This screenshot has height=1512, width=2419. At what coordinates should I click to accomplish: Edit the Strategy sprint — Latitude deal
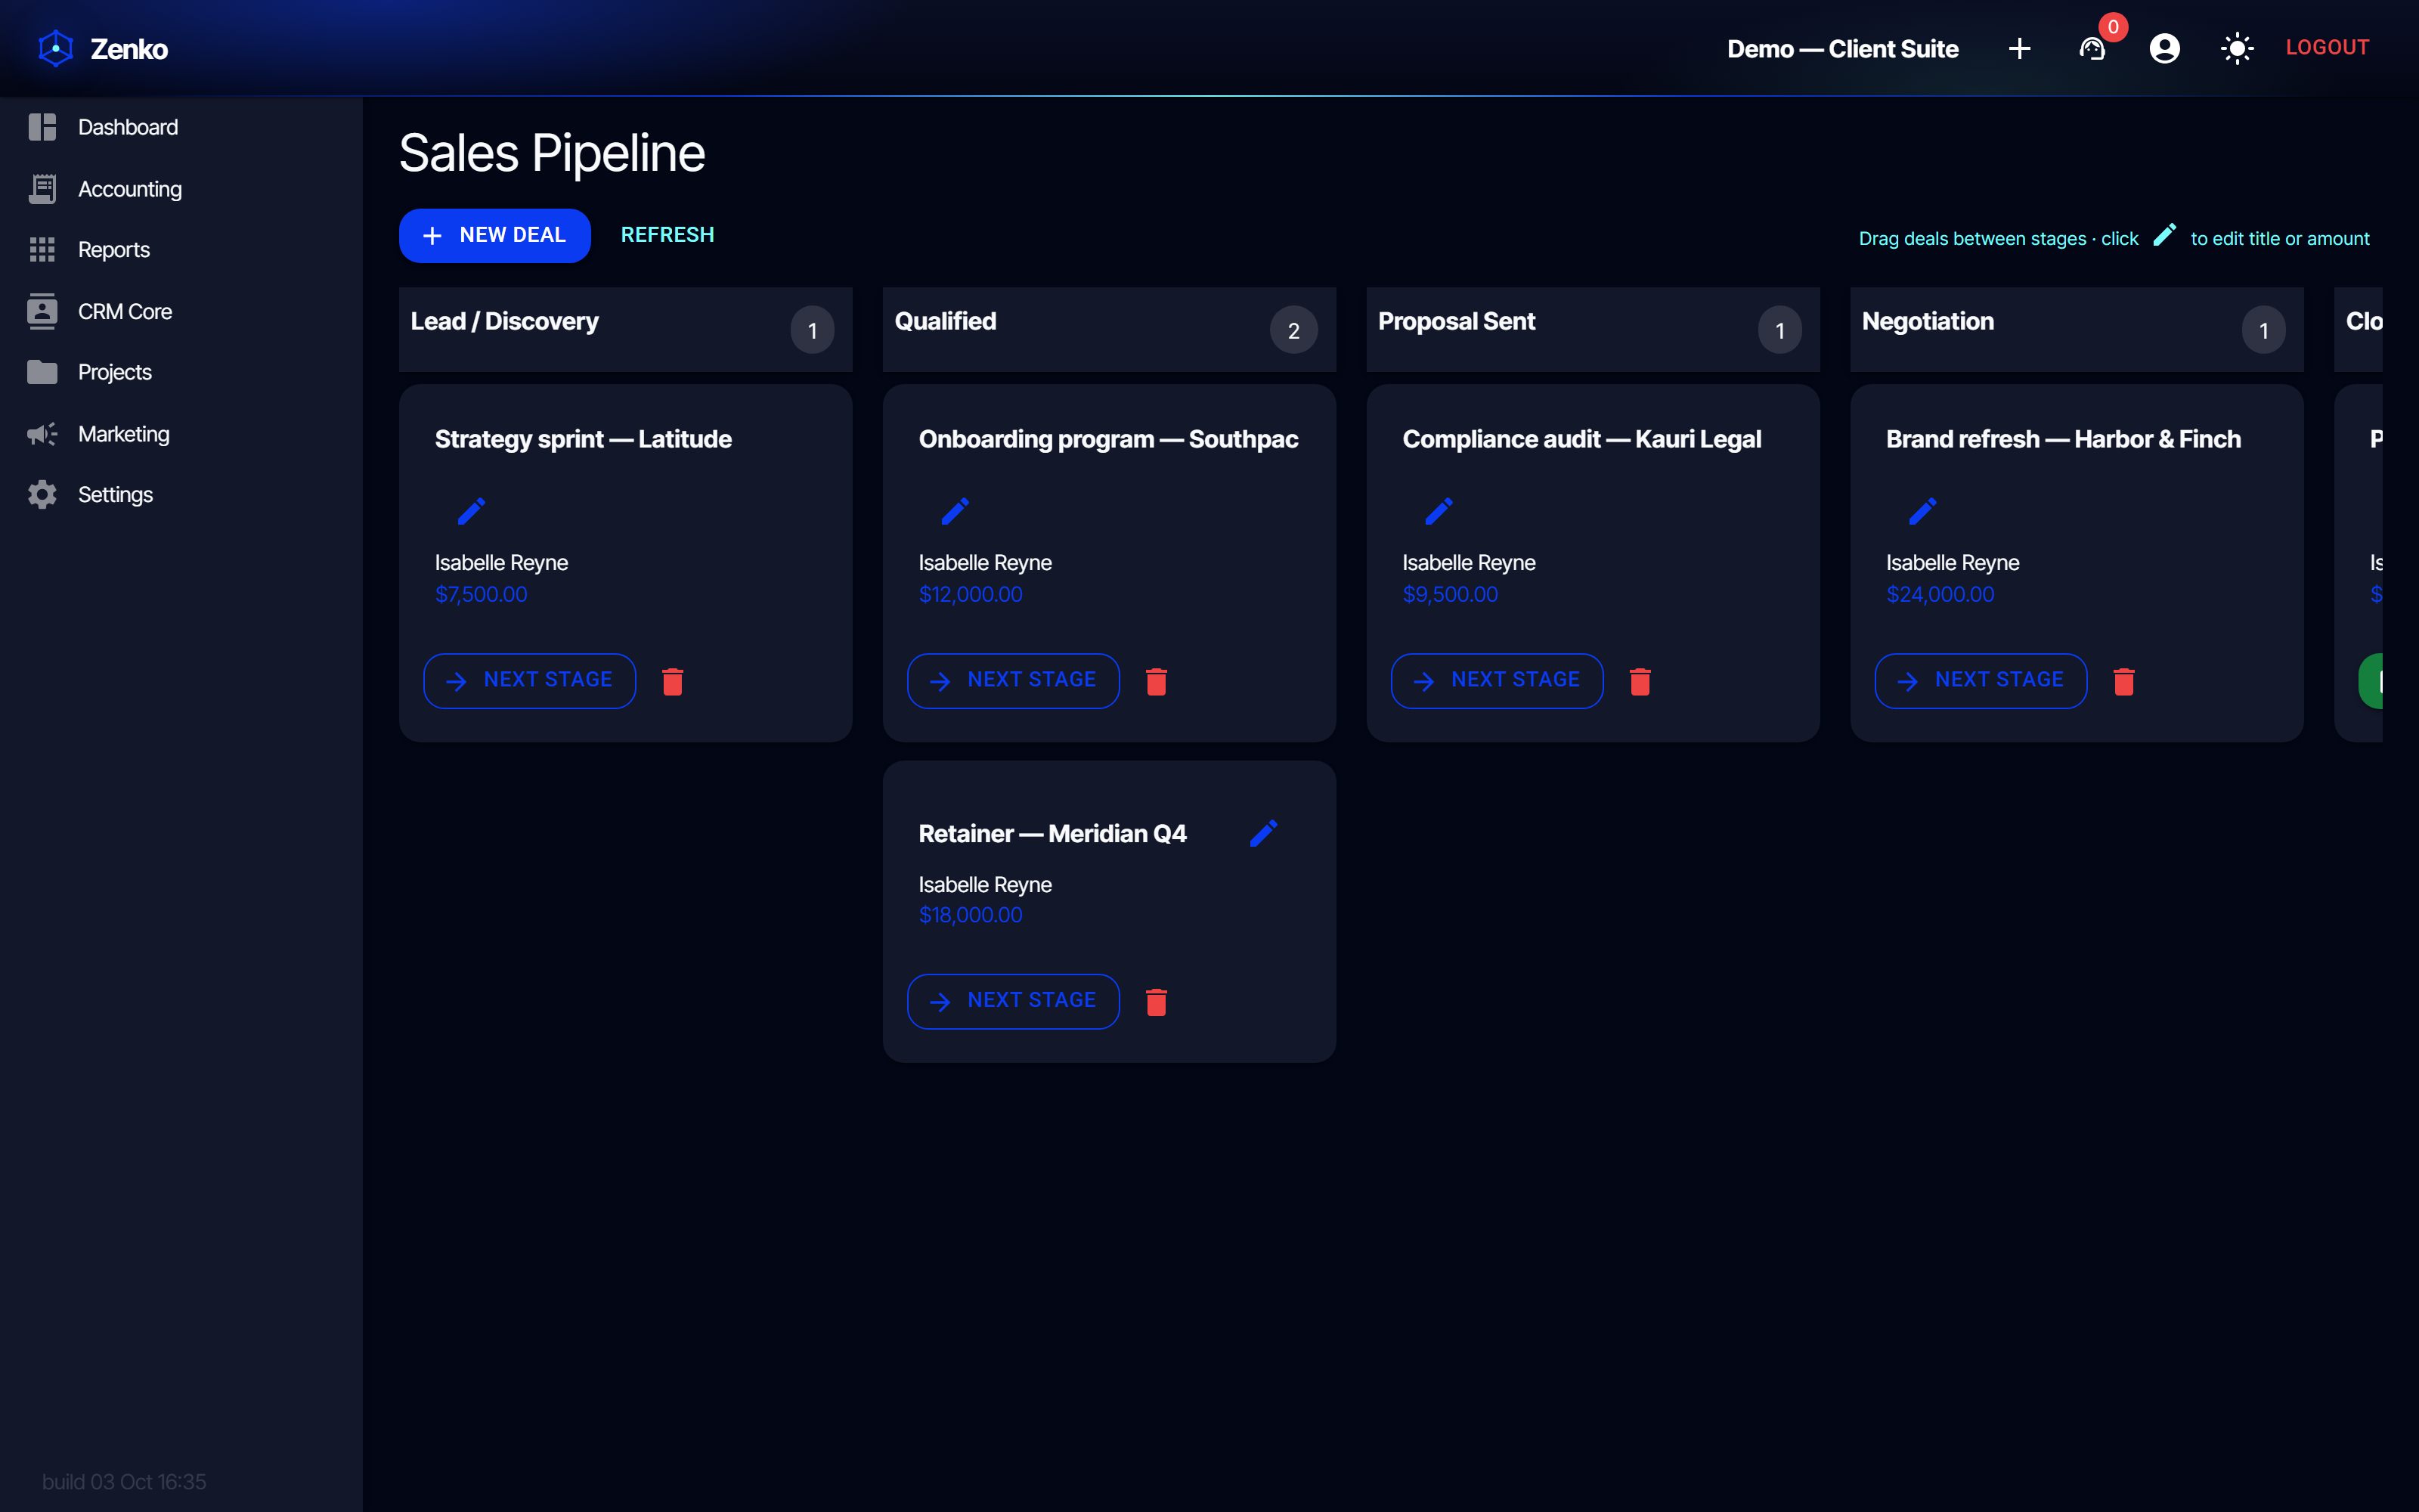click(471, 511)
